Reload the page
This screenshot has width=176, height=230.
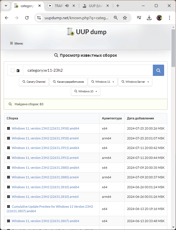[x=27, y=18]
